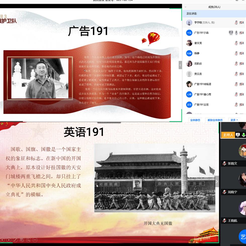Open slideshow more options (three dots)

tap(35, 240)
